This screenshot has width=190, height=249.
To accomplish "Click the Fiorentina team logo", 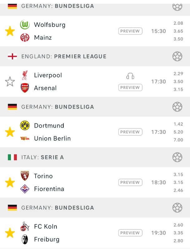I will 25,189.
